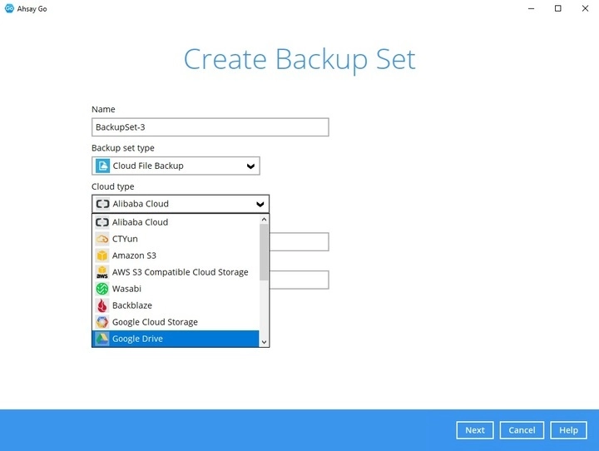Open Help from the bottom bar
This screenshot has width=599, height=451.
[568, 430]
